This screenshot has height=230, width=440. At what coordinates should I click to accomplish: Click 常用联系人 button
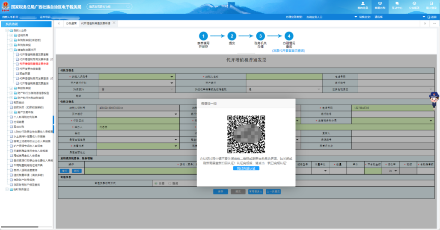pos(256,192)
